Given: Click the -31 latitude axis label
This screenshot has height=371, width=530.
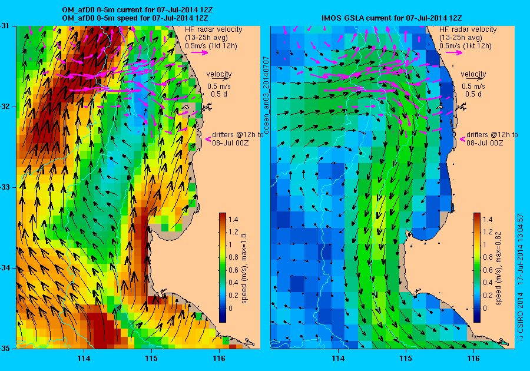Looking at the screenshot, I should 4,26.
